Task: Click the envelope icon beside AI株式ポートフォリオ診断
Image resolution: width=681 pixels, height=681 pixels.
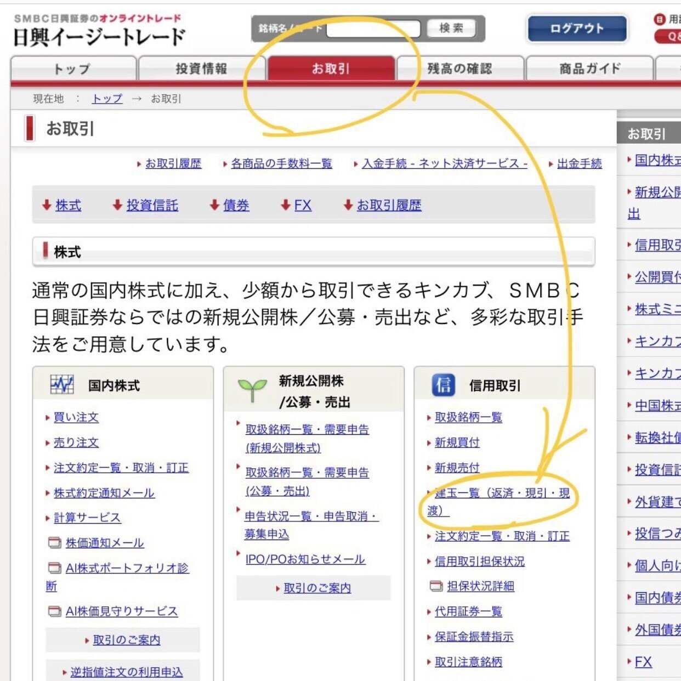Action: click(54, 567)
